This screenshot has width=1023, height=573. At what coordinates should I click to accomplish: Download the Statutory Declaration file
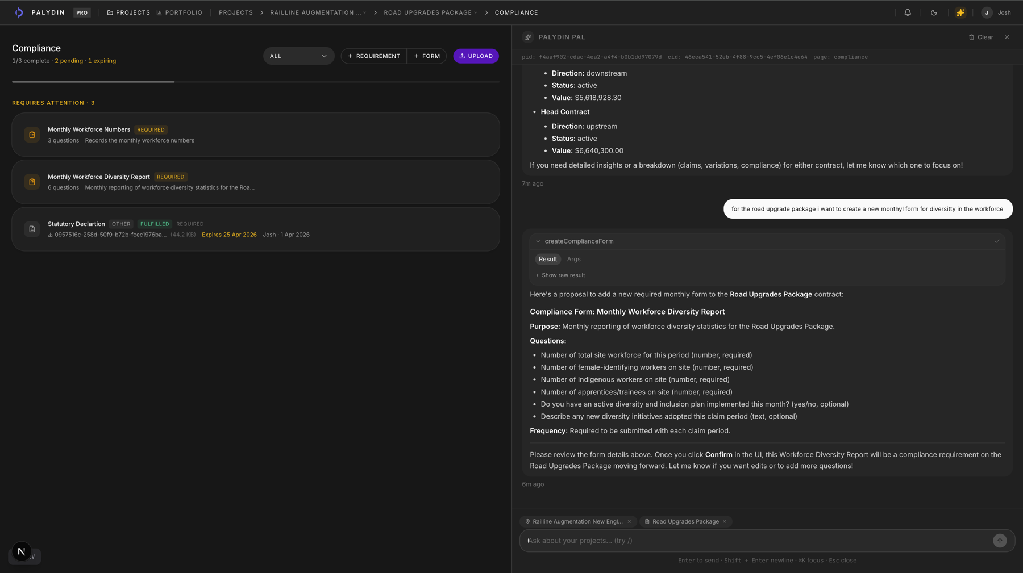coord(50,235)
